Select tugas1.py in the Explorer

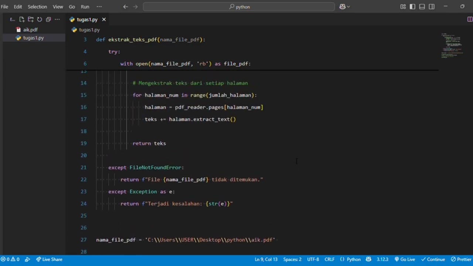coord(33,38)
